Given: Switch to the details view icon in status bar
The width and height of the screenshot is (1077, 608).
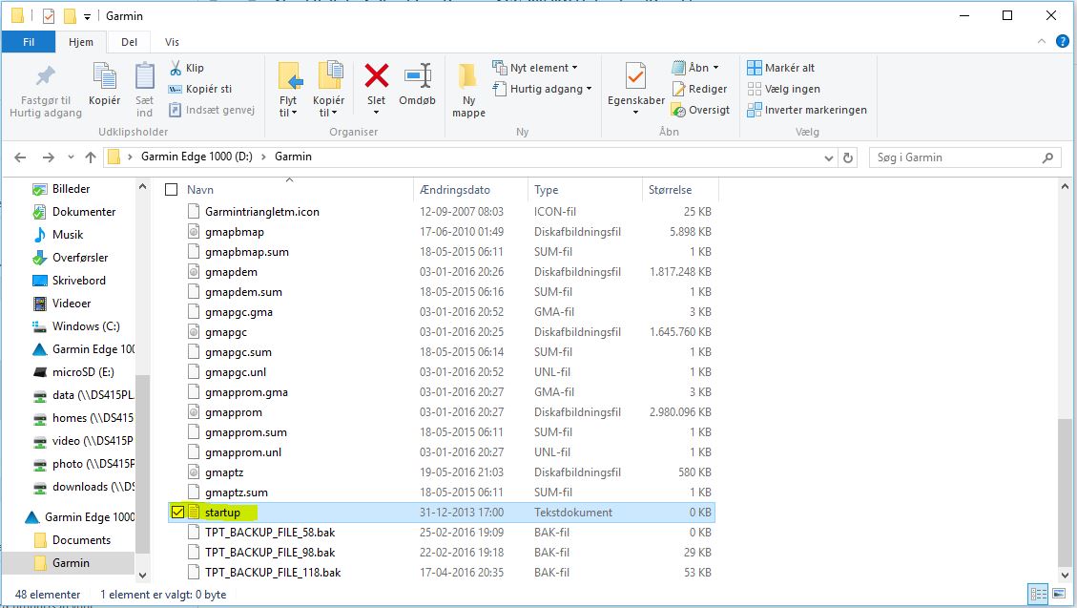Looking at the screenshot, I should click(1039, 594).
